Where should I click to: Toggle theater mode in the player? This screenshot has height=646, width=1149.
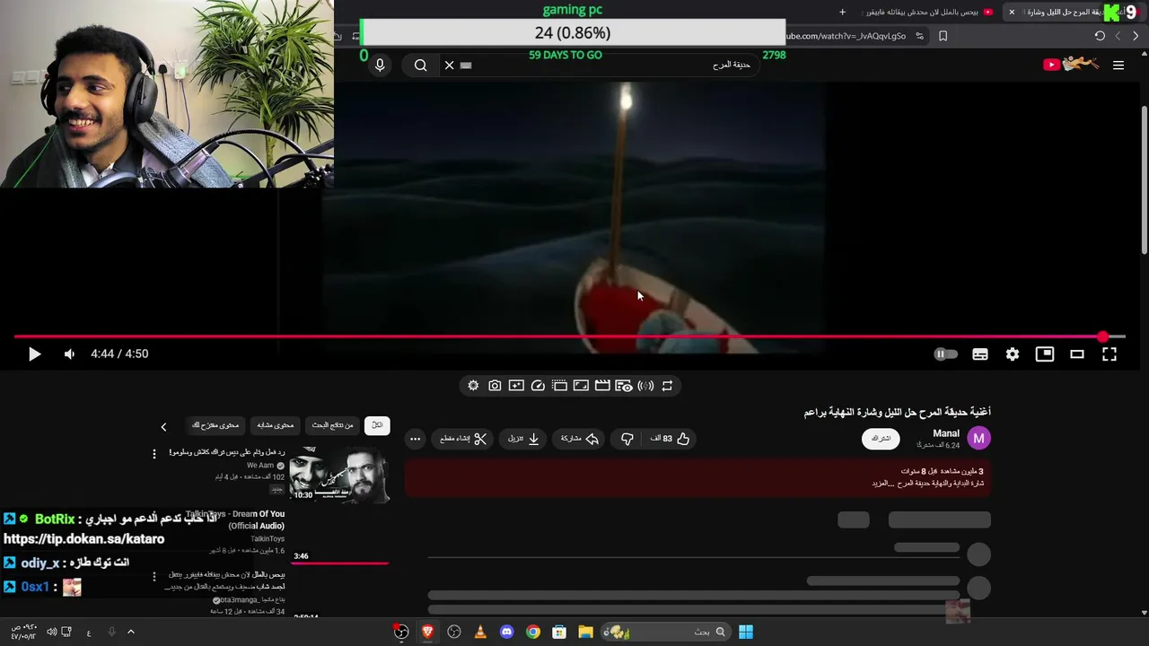point(1077,354)
